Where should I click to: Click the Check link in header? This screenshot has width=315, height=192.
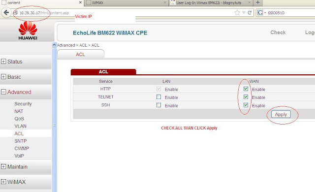[x=278, y=32]
